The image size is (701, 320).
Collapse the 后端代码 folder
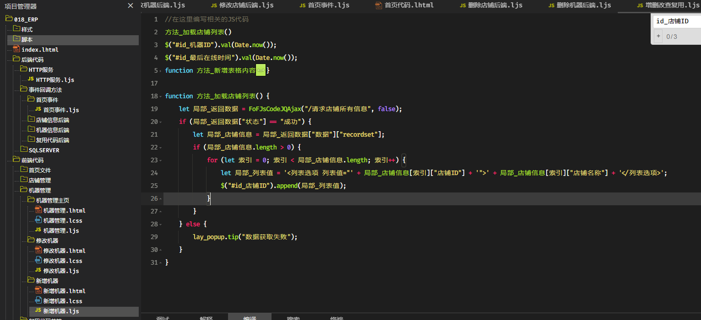point(16,59)
